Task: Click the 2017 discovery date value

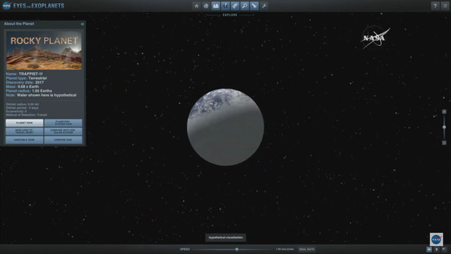Action: pyautogui.click(x=39, y=83)
